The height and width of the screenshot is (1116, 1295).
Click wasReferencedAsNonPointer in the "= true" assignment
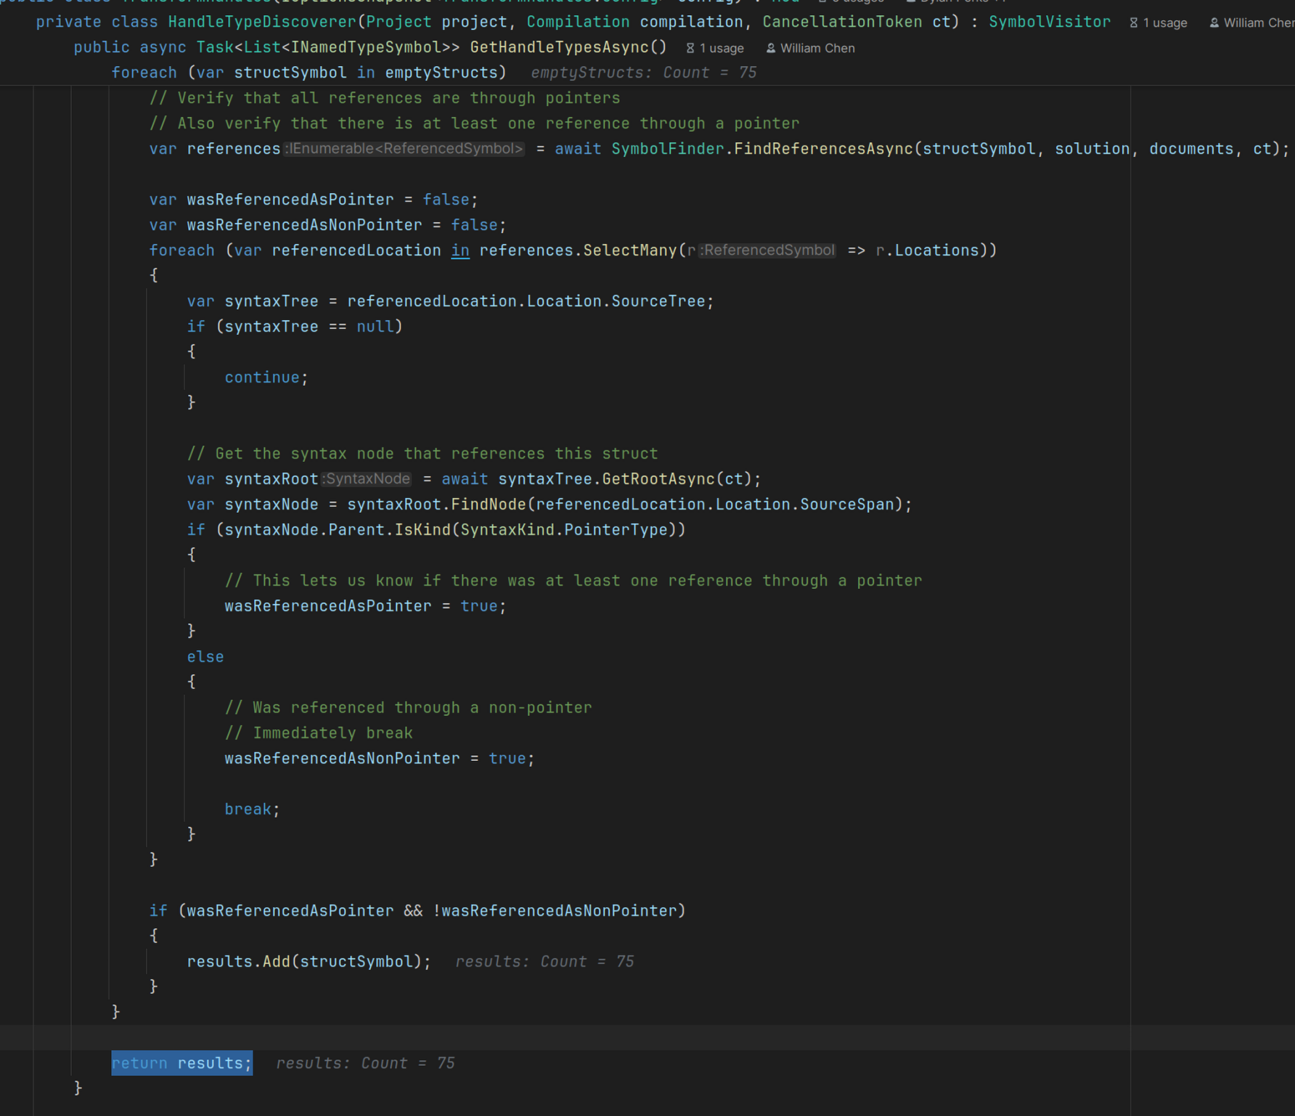click(x=342, y=759)
